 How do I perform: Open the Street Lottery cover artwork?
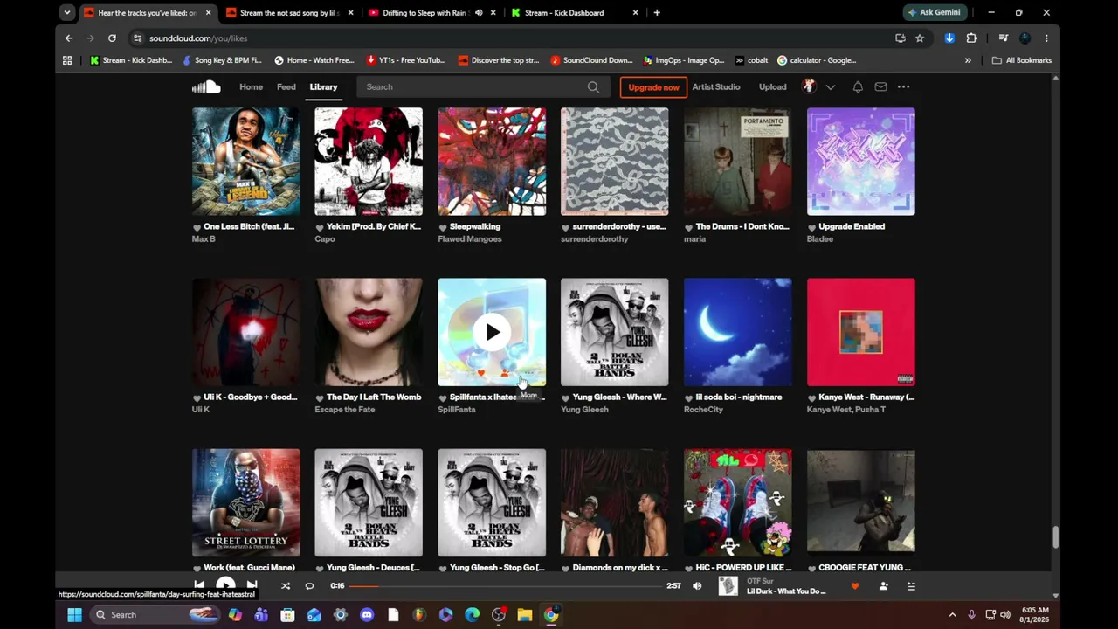point(245,502)
